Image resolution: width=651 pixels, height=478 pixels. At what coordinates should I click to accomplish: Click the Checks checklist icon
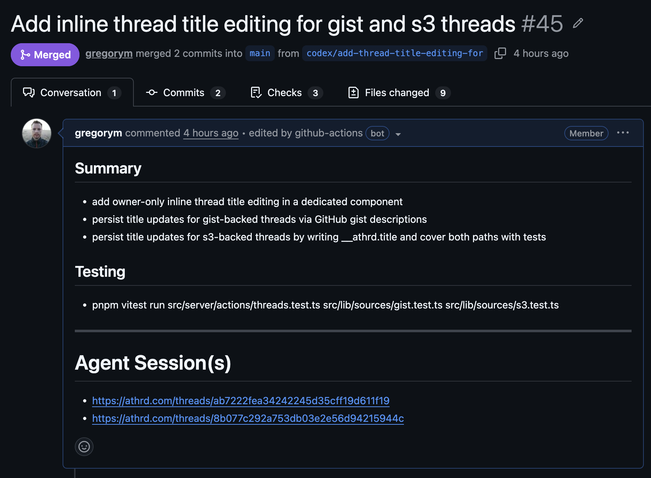pyautogui.click(x=256, y=93)
